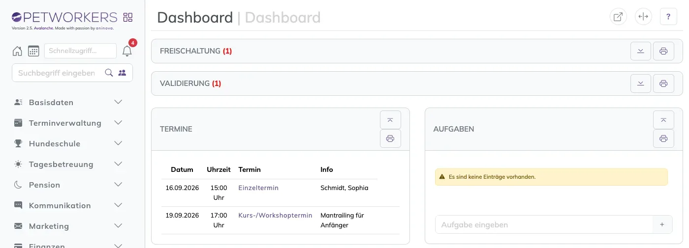Expand the Validierung panel
This screenshot has height=248, width=689.
pyautogui.click(x=641, y=83)
